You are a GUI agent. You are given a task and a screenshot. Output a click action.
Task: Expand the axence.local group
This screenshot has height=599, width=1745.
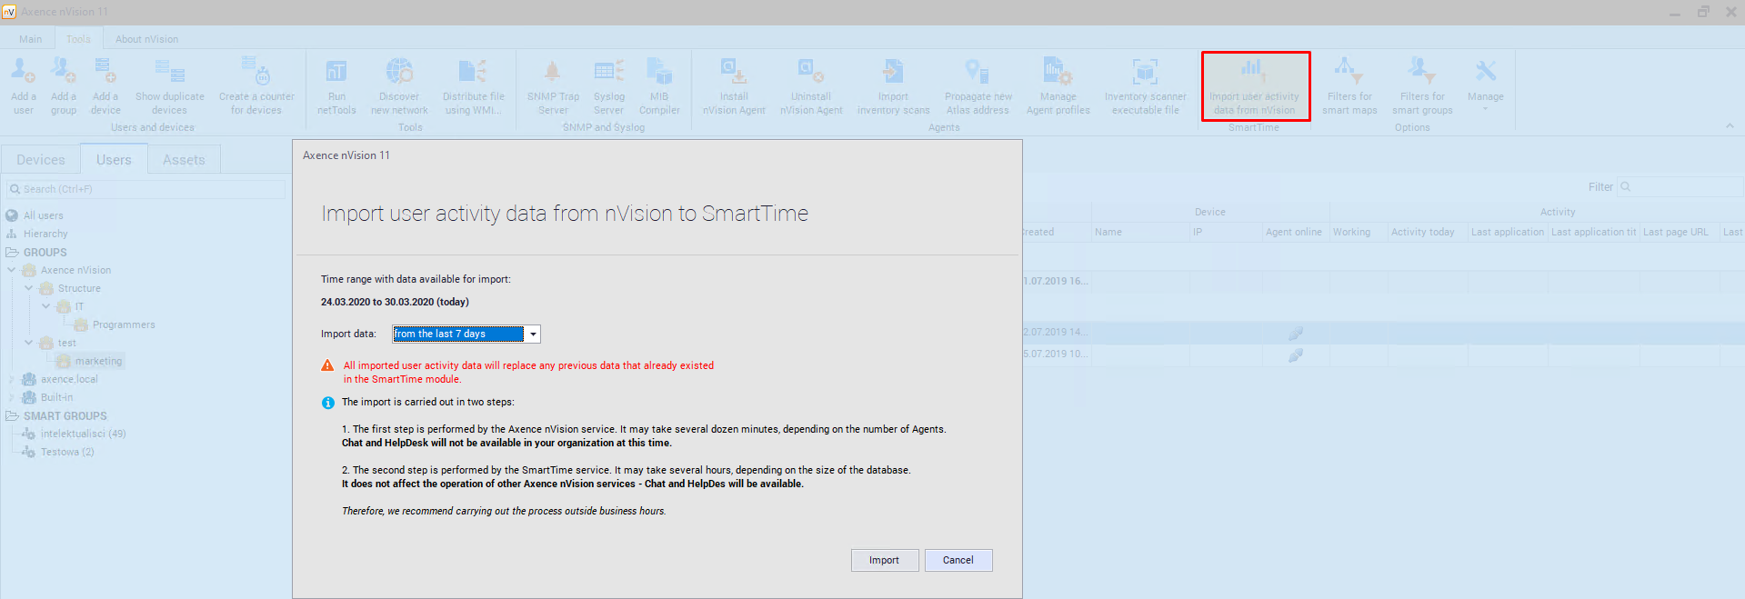(x=12, y=379)
